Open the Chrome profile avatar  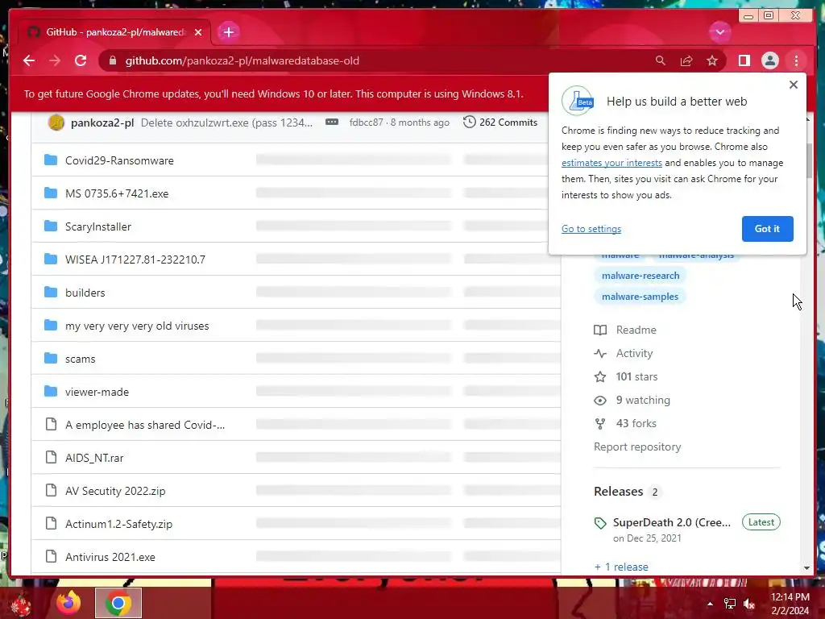coord(769,60)
